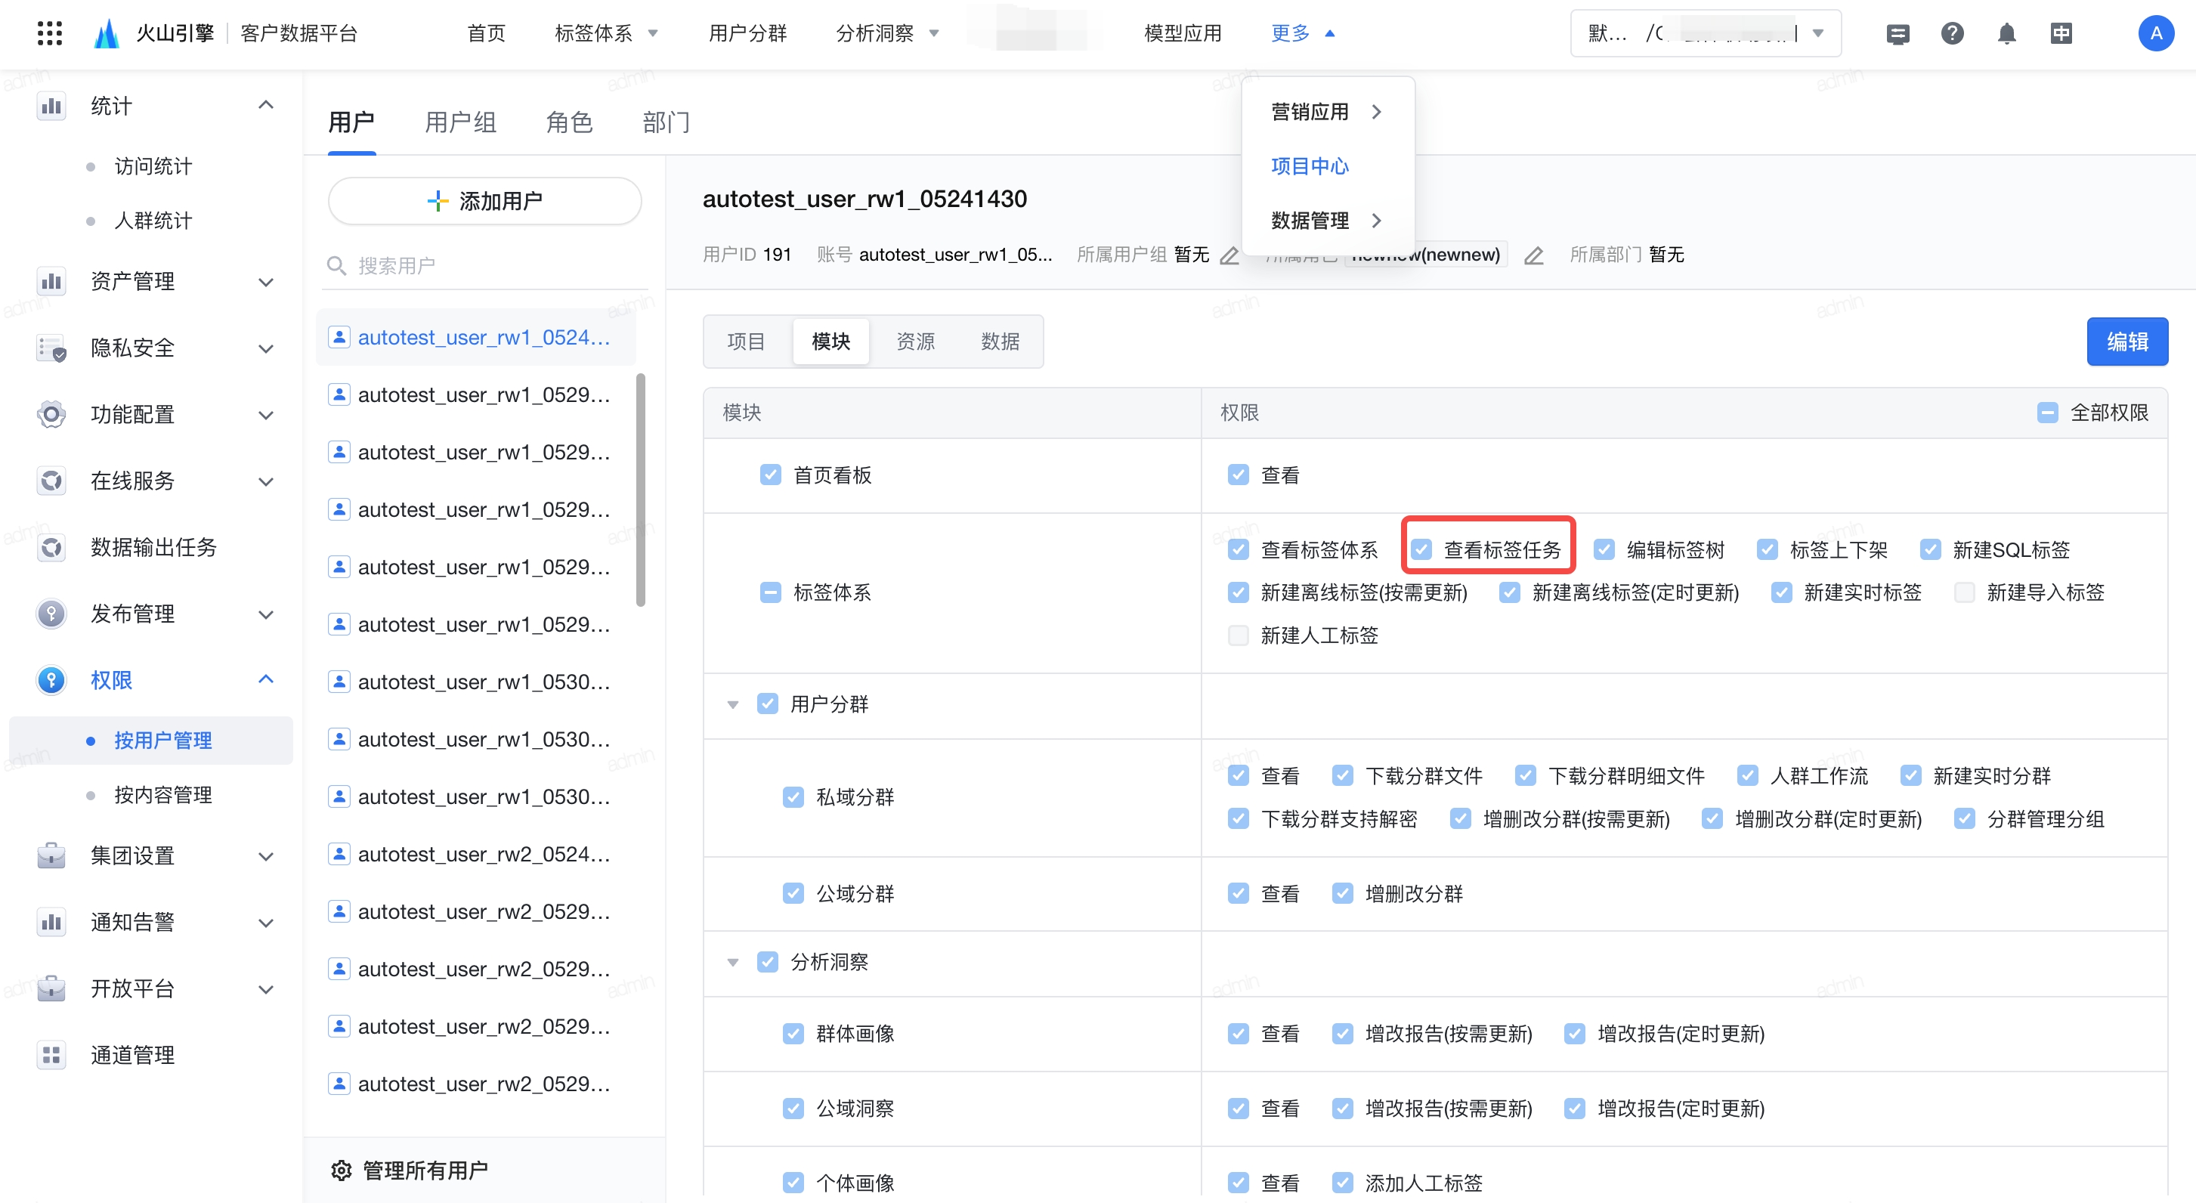This screenshot has height=1203, width=2196.
Task: Click gear icon for 管理所有用户
Action: [341, 1170]
